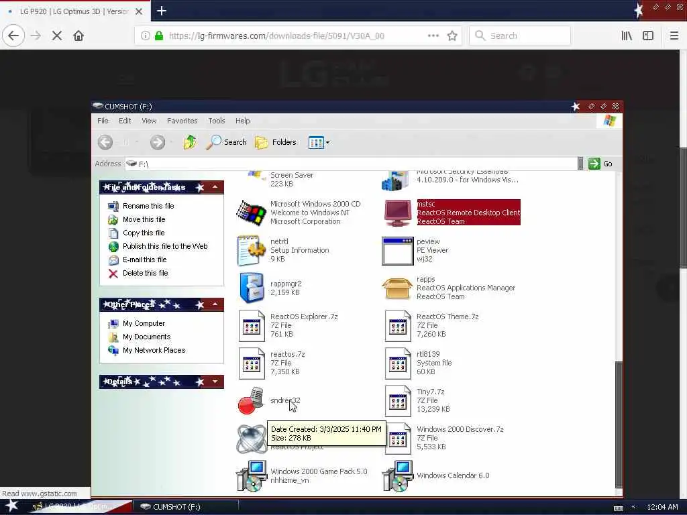This screenshot has width=687, height=515.
Task: Click the browser Search box
Action: pyautogui.click(x=520, y=36)
